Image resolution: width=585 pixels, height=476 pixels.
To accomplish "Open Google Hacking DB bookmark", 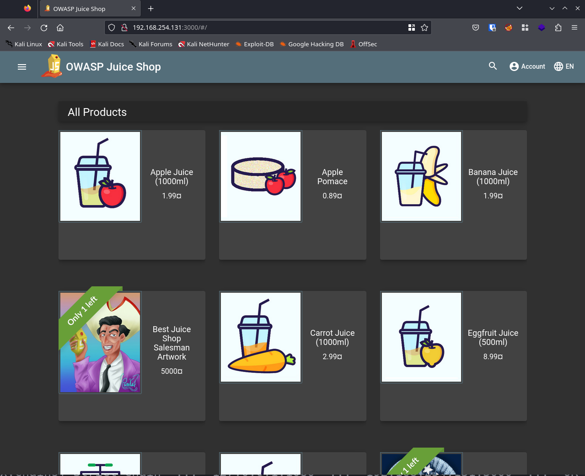I will tap(311, 44).
